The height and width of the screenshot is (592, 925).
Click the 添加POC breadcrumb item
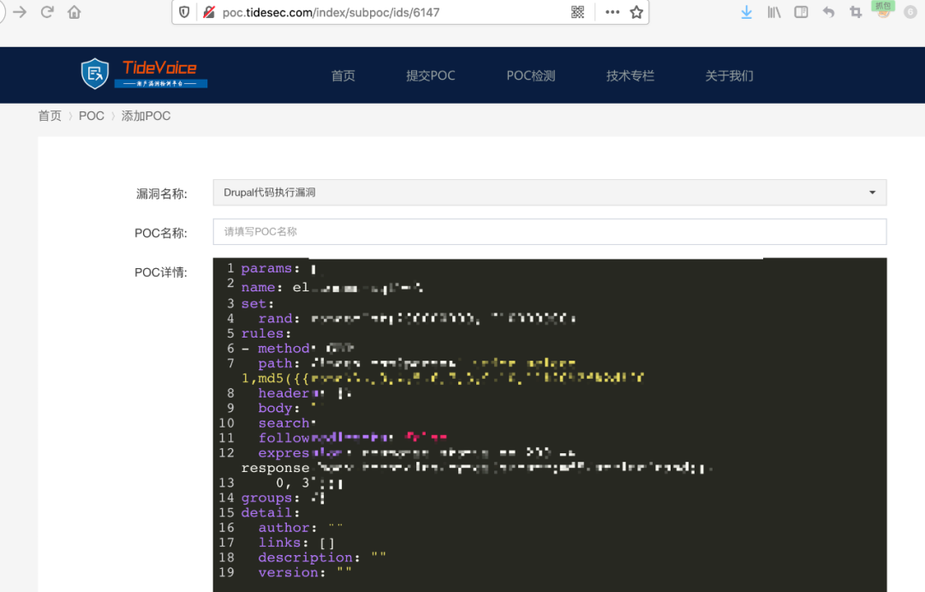[x=146, y=116]
